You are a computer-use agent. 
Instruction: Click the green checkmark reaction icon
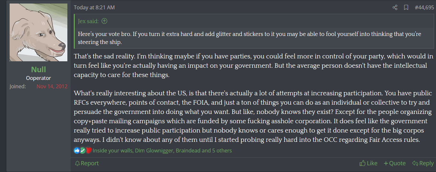point(83,150)
